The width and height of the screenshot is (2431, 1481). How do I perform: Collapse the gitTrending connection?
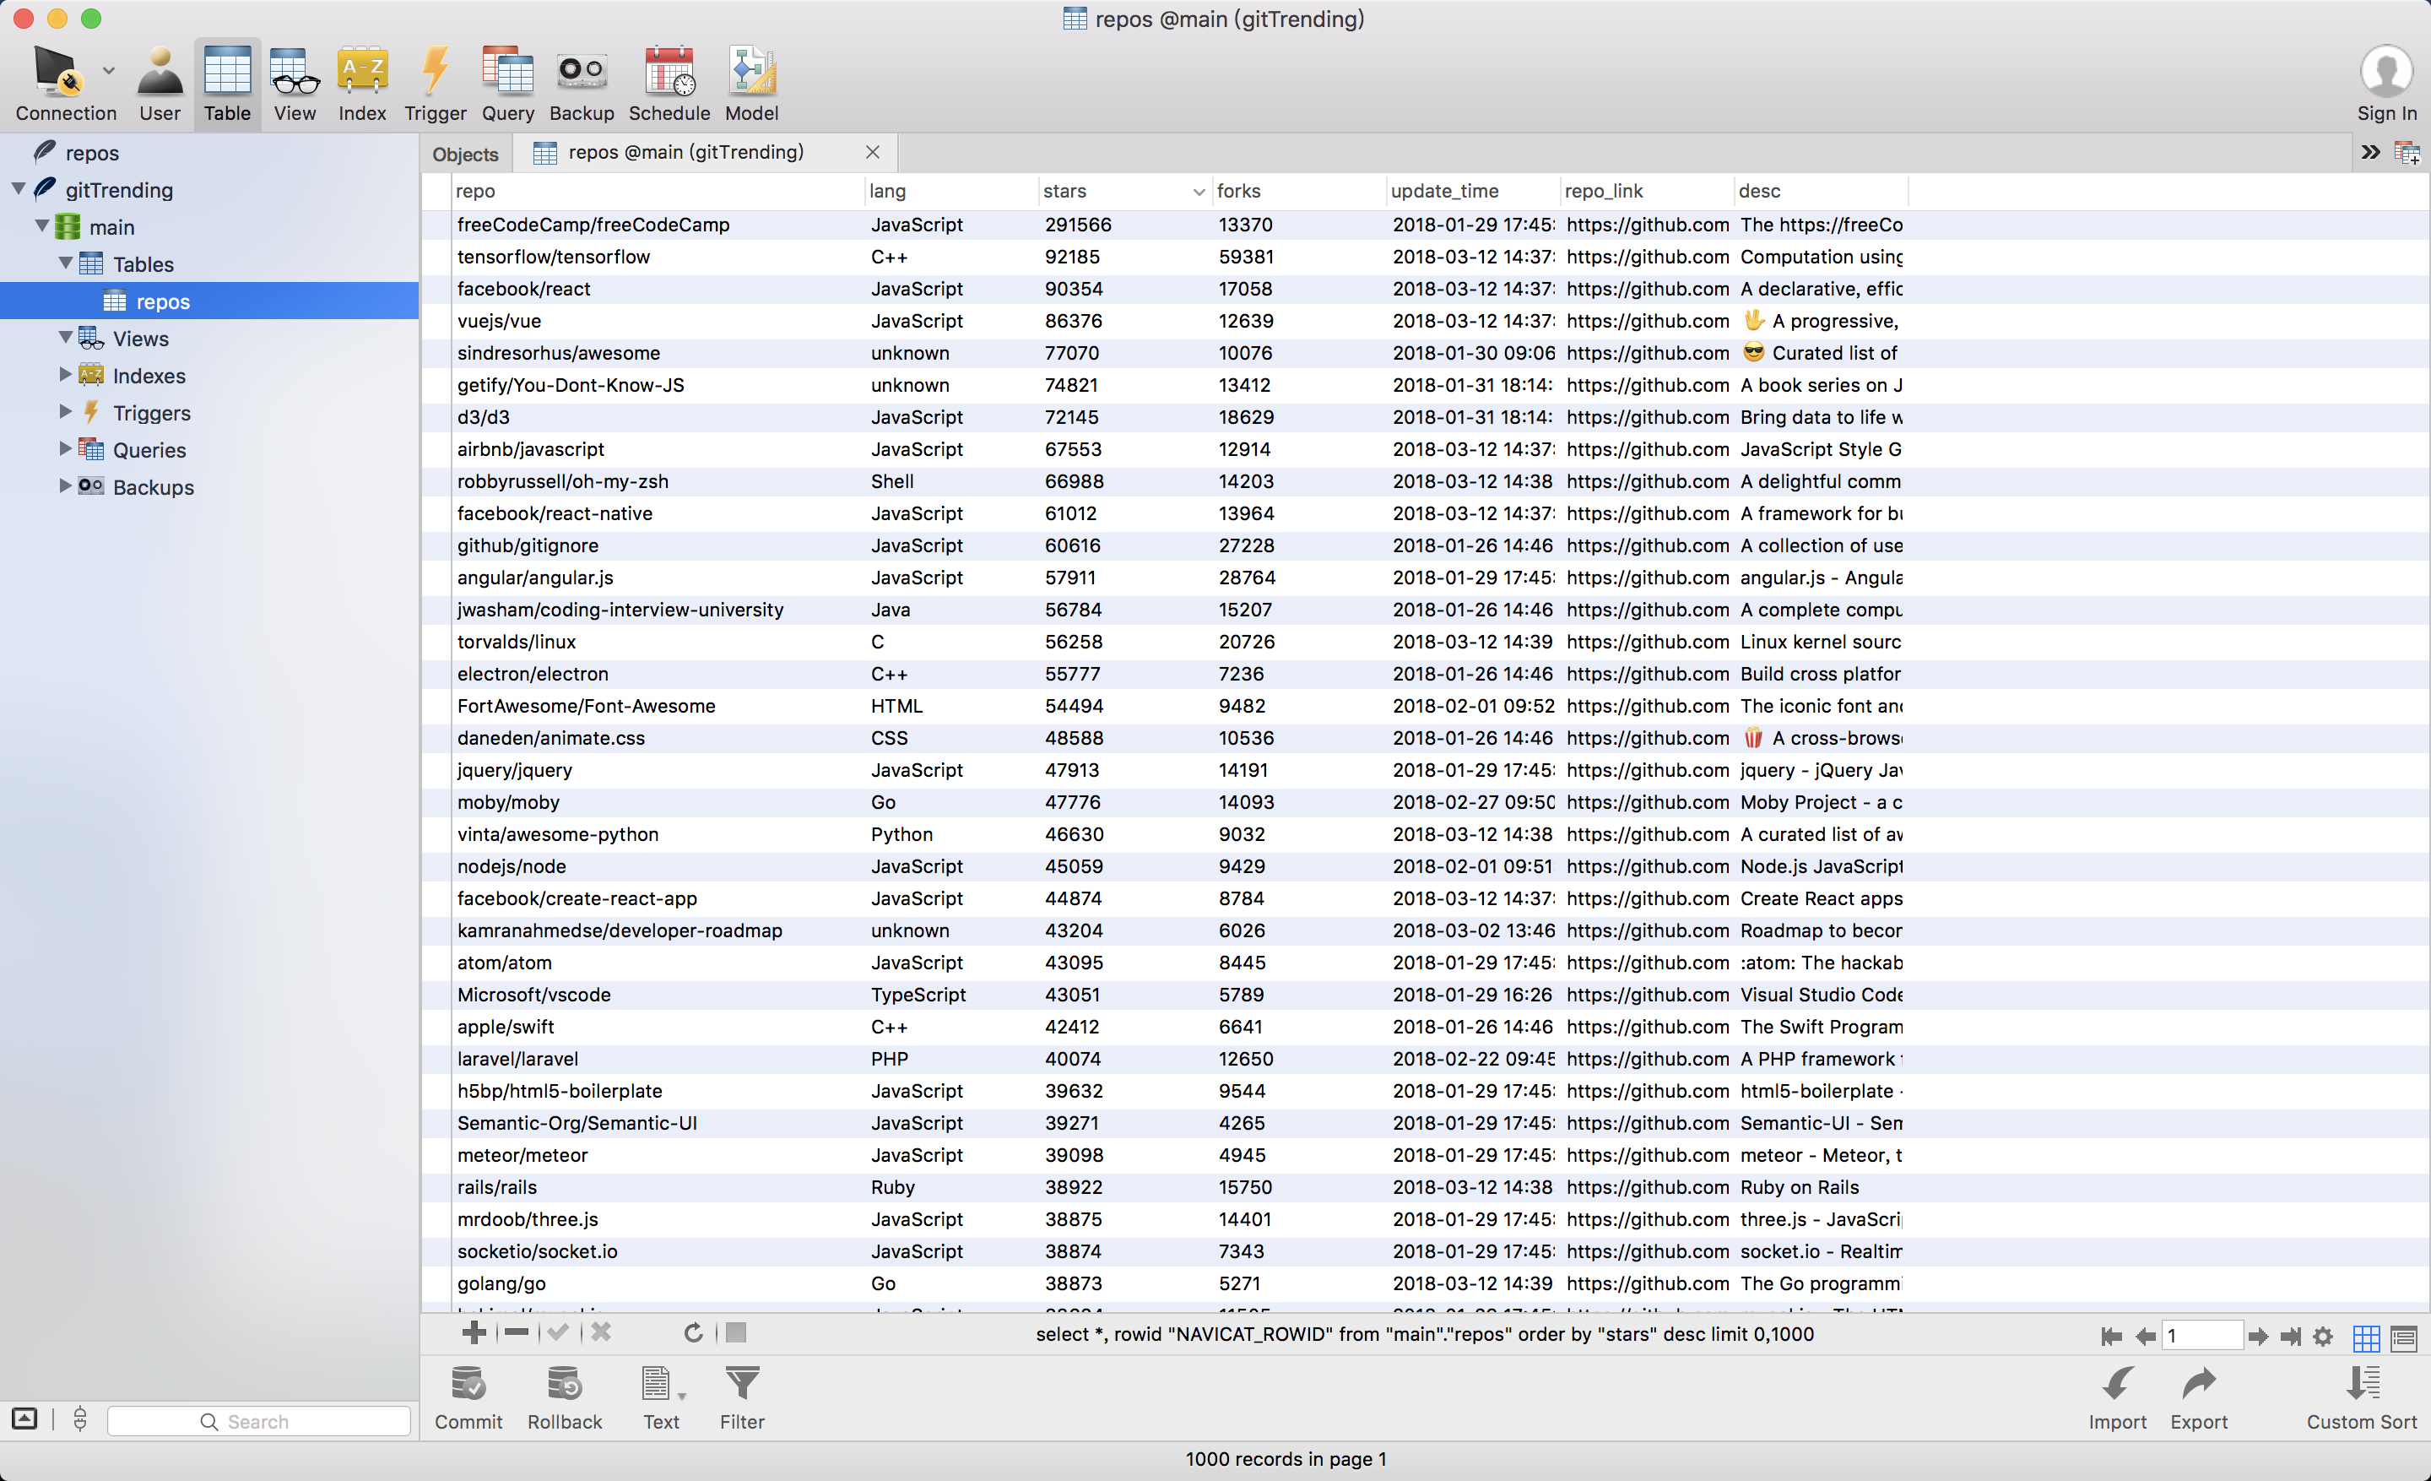(19, 188)
